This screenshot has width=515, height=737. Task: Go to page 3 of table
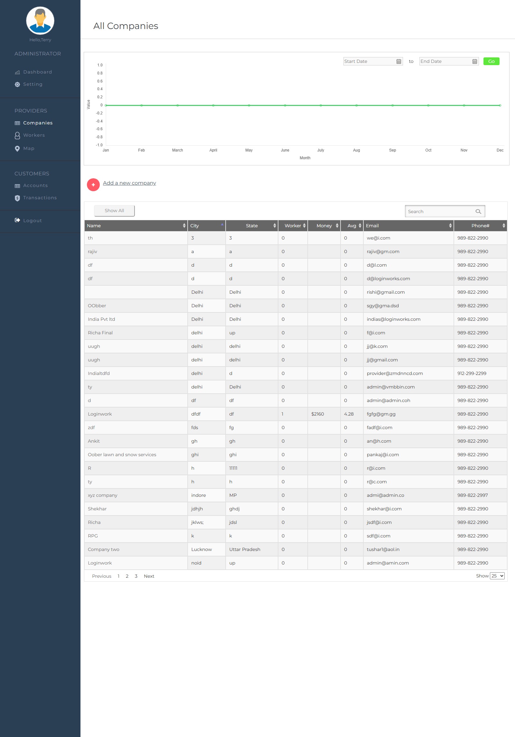[x=136, y=576]
